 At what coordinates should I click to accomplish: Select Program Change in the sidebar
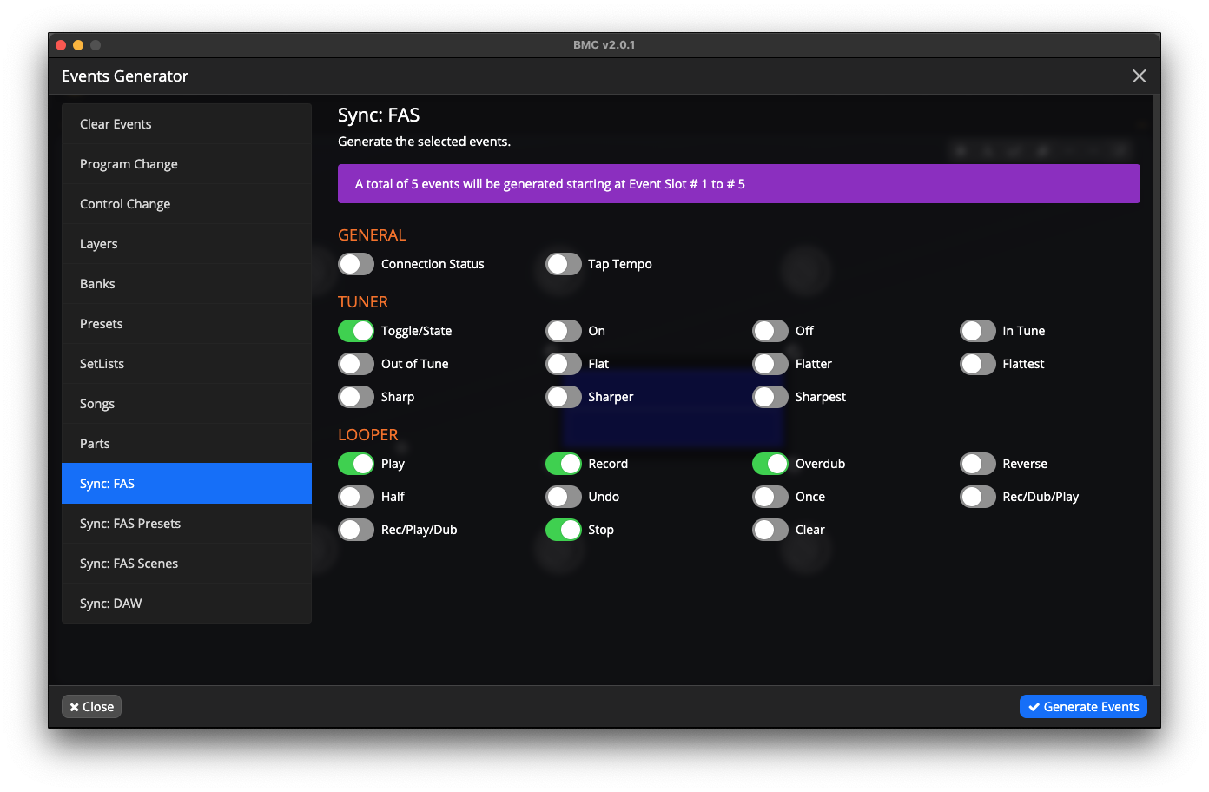click(x=187, y=164)
